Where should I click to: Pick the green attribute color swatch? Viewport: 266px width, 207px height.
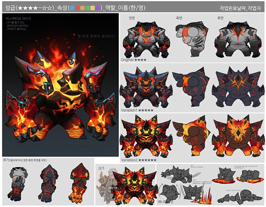tap(88, 8)
